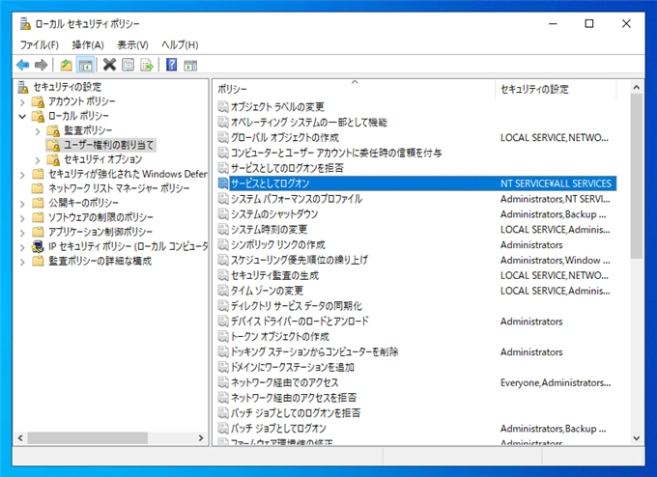This screenshot has width=657, height=477.
Task: Expand the 公開キーのポリシー node
Action: (22, 204)
